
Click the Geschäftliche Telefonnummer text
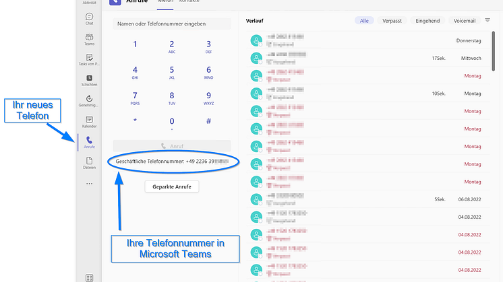click(x=172, y=162)
